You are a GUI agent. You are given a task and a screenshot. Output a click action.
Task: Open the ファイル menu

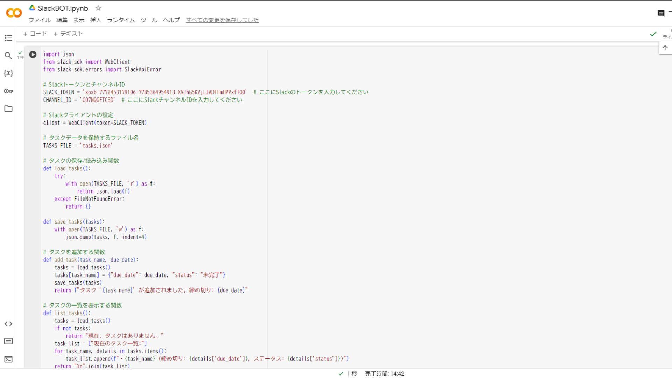click(40, 20)
